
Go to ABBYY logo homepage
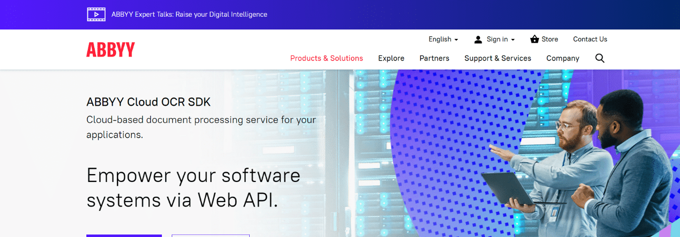pos(111,50)
